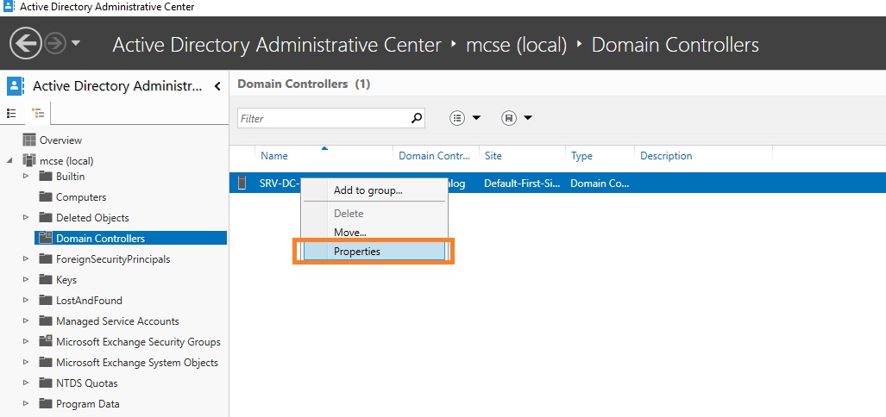Screen dimensions: 886x417
Task: Sort the list by Name column header
Action: (x=274, y=156)
